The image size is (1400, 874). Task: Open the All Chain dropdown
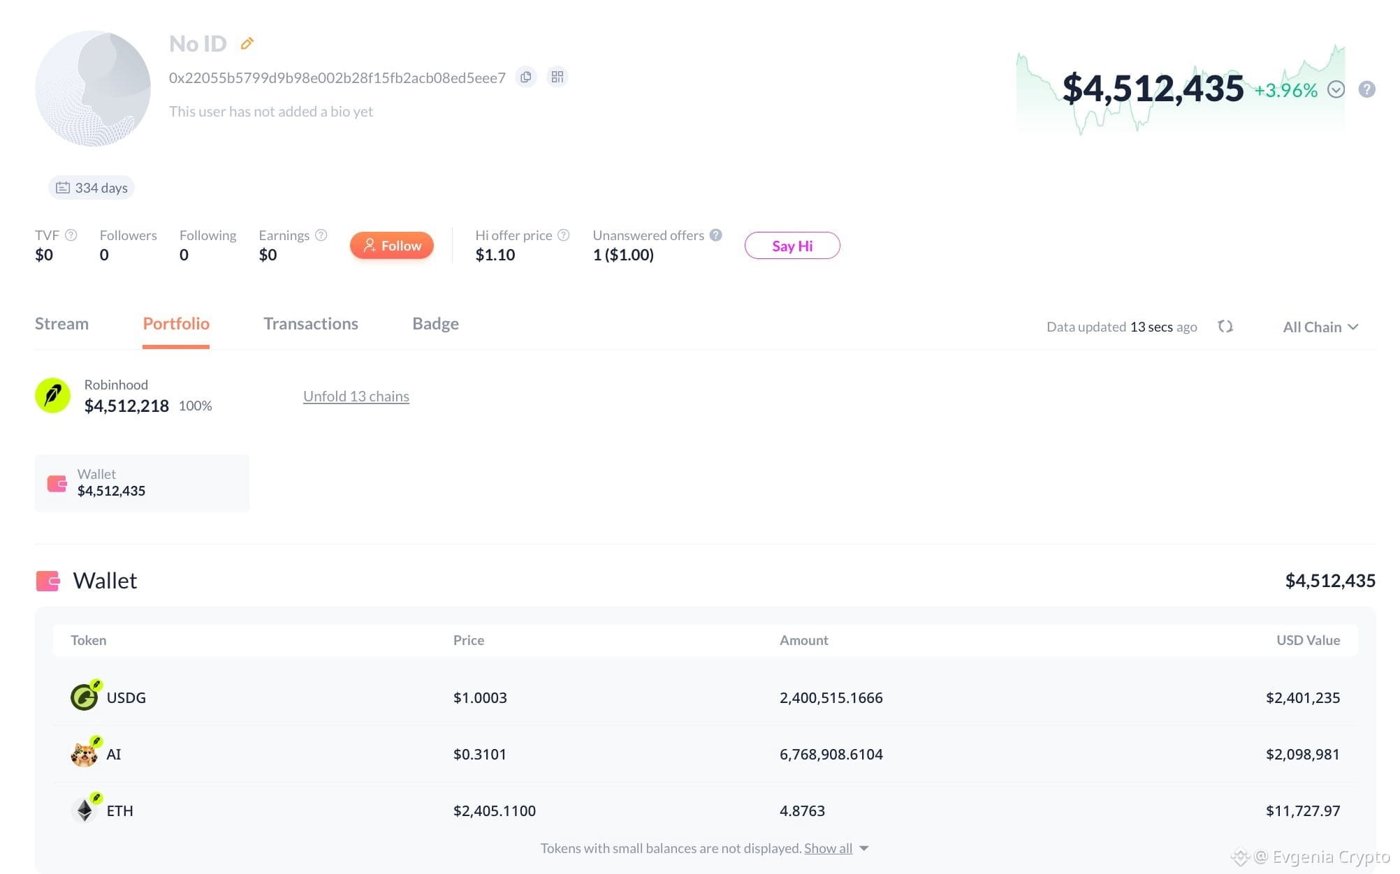pos(1320,327)
